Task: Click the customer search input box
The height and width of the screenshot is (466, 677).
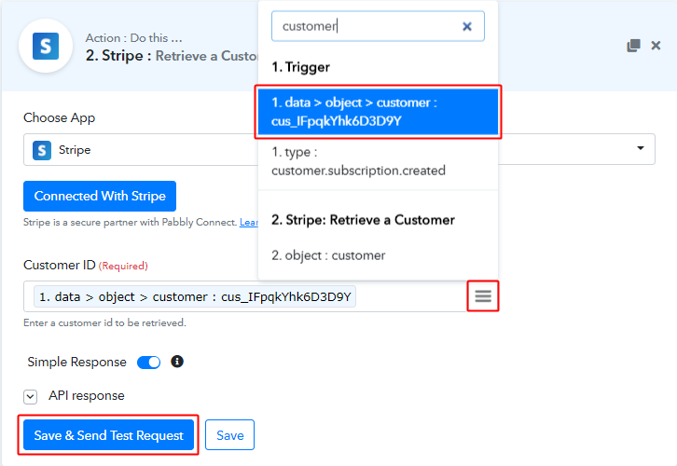Action: [x=378, y=26]
